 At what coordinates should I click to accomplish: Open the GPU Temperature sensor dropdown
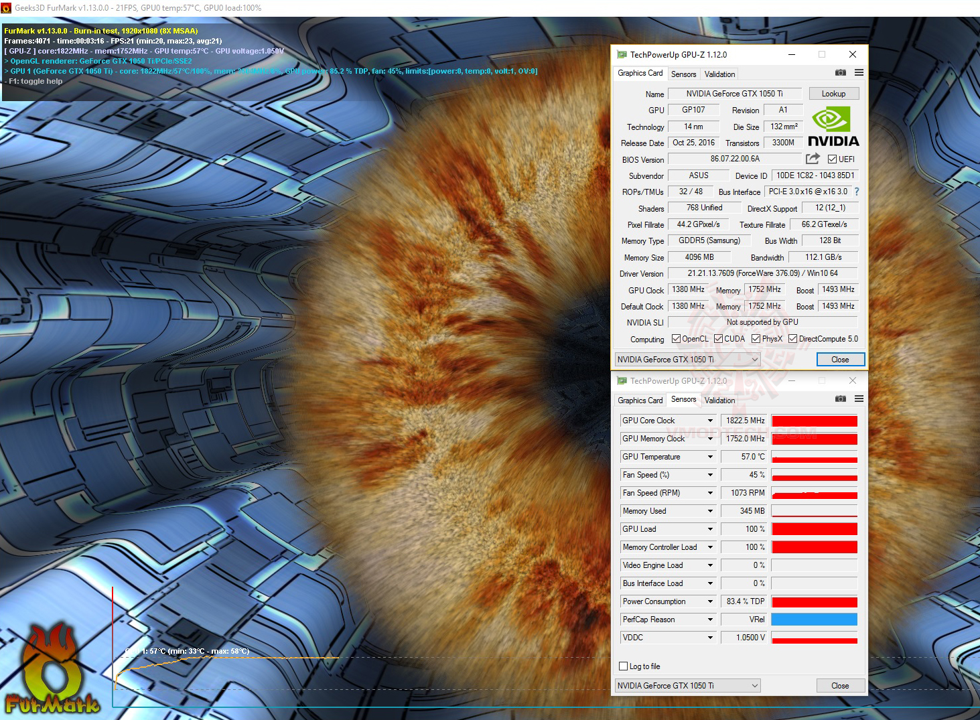pos(710,457)
